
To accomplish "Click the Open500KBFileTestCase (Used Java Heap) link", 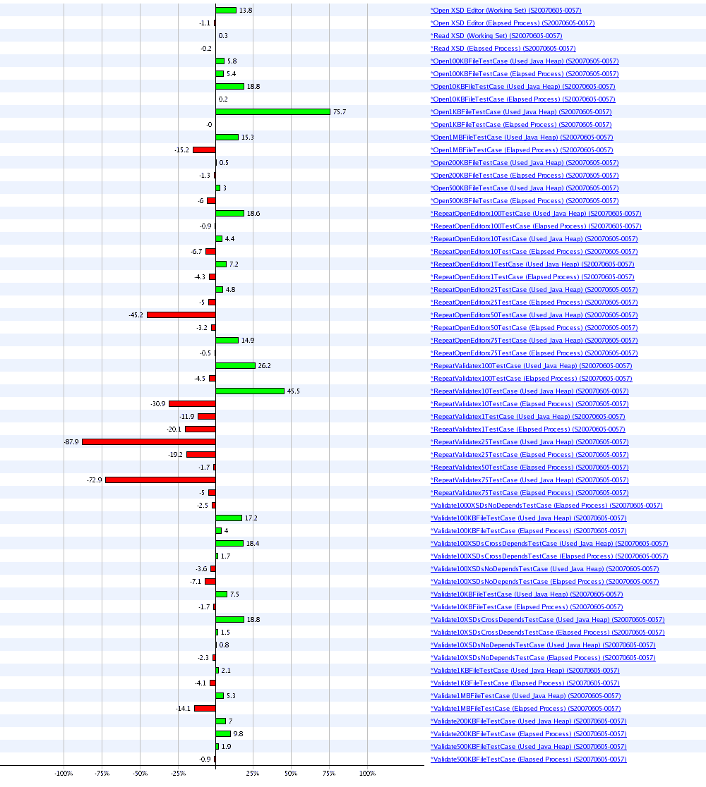I will pos(525,188).
